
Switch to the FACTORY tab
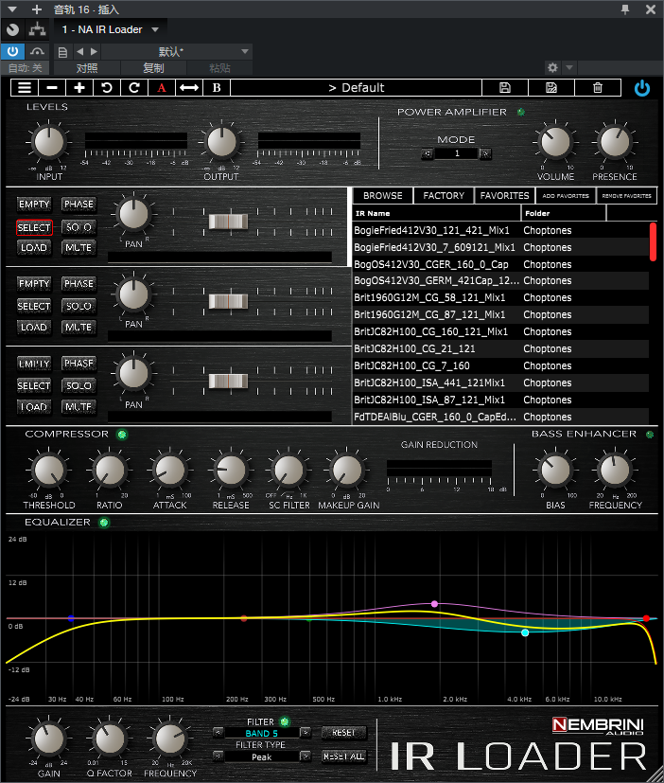point(444,196)
